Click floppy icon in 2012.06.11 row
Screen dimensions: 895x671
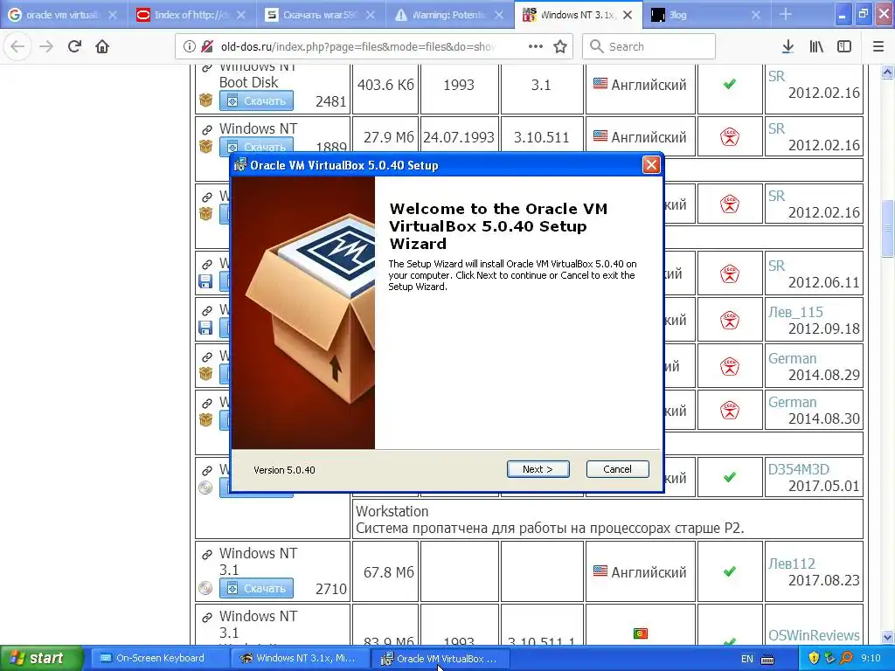point(205,281)
